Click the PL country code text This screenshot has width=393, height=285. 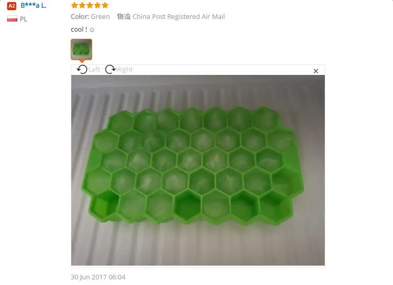(23, 19)
